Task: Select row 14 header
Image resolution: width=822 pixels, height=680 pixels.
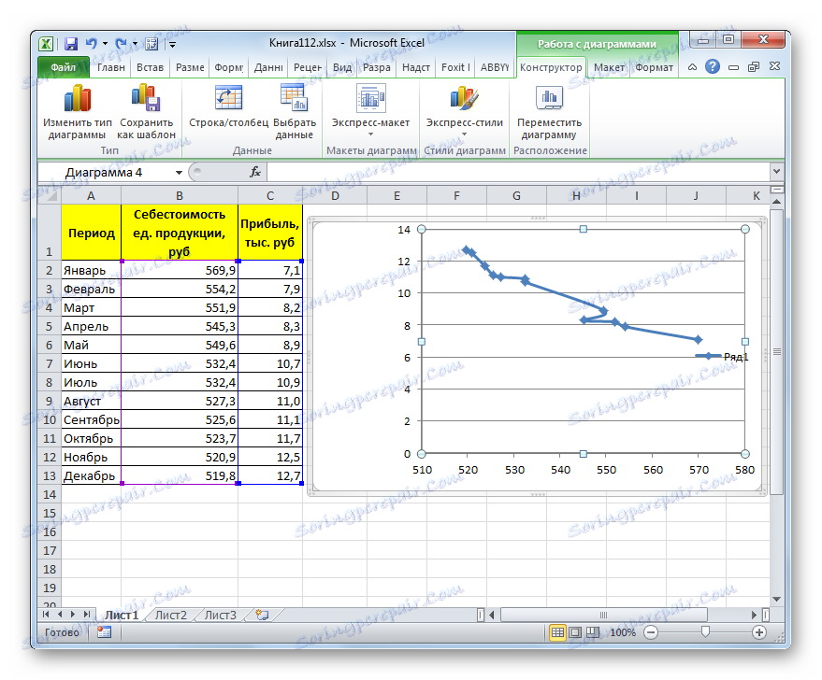Action: 50,494
